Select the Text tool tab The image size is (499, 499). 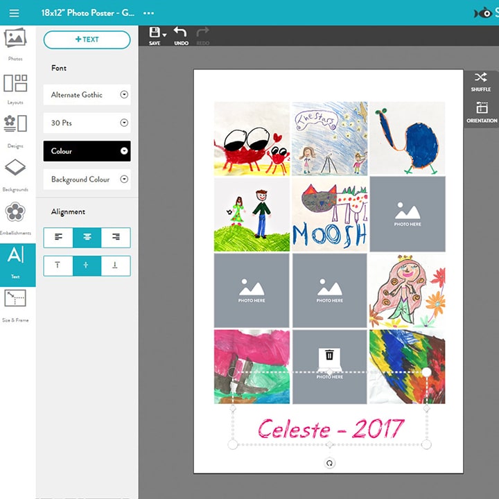coord(18,265)
